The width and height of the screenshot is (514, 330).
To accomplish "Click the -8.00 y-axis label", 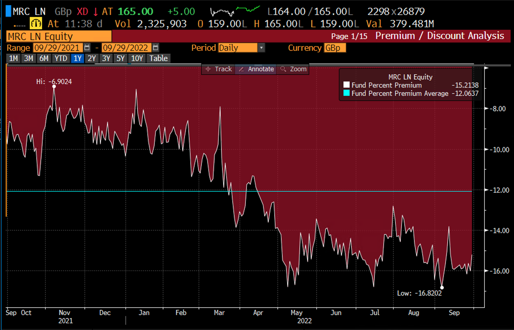I will tap(498, 109).
